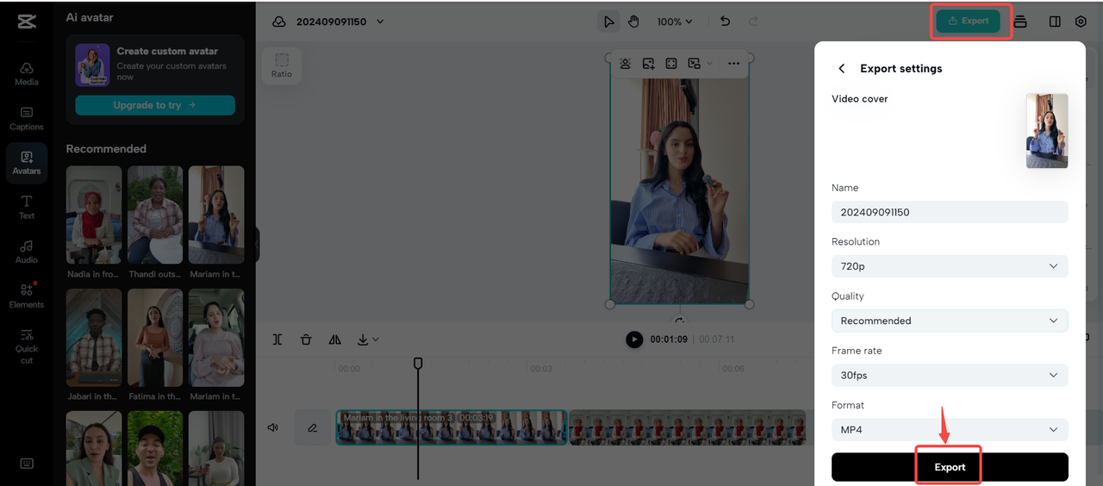Click the 00:03 ruler mark on timeline

point(541,369)
